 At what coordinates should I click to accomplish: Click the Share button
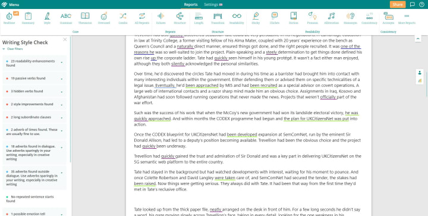(x=398, y=4)
